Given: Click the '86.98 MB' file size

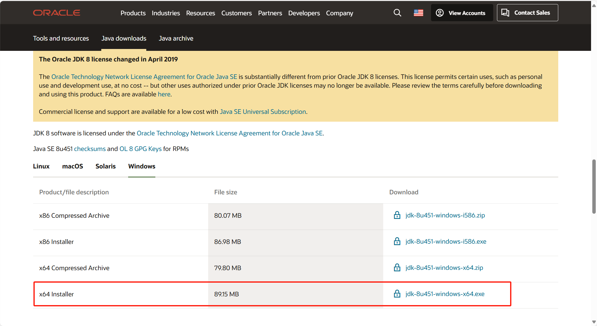Looking at the screenshot, I should coord(227,242).
